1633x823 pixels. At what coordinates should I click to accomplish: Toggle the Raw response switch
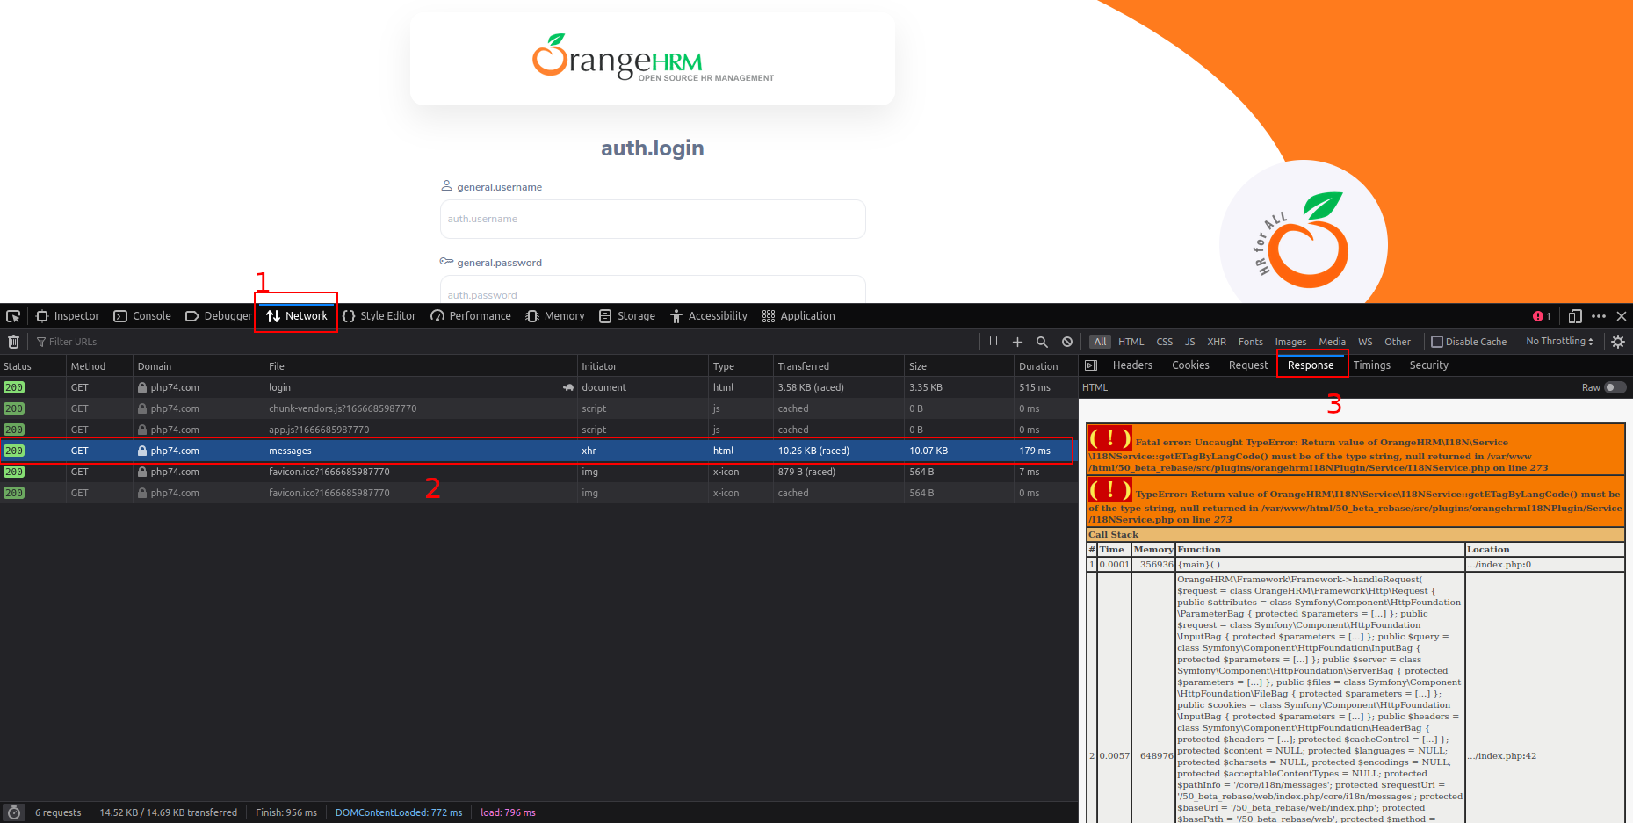pos(1614,387)
